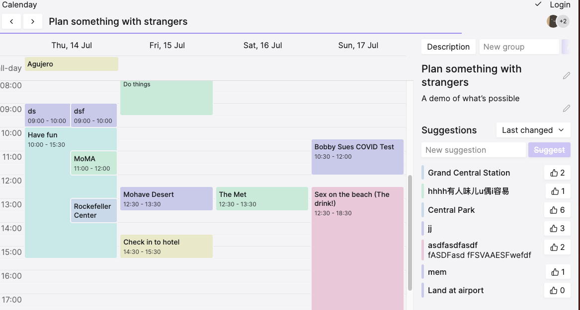Viewport: 580px width, 310px height.
Task: Click the New suggestion text field
Action: (473, 150)
